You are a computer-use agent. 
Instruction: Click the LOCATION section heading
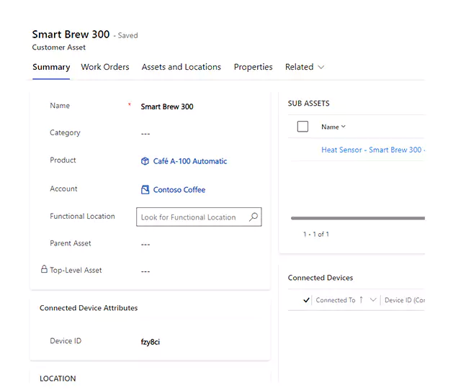tap(58, 378)
